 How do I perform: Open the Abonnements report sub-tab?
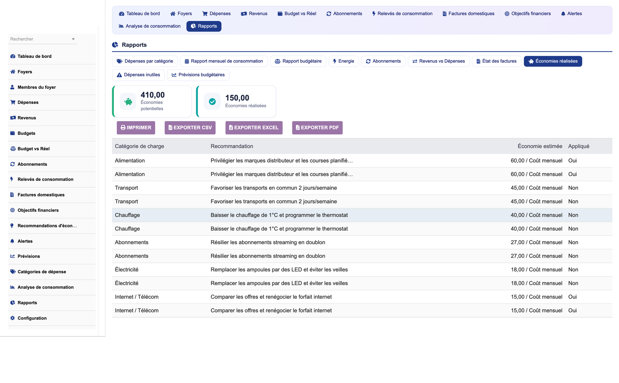[x=383, y=61]
